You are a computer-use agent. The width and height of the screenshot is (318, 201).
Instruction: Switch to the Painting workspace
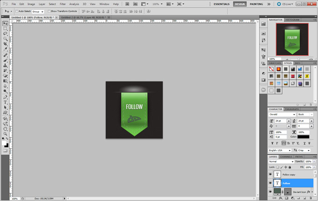coord(256,4)
